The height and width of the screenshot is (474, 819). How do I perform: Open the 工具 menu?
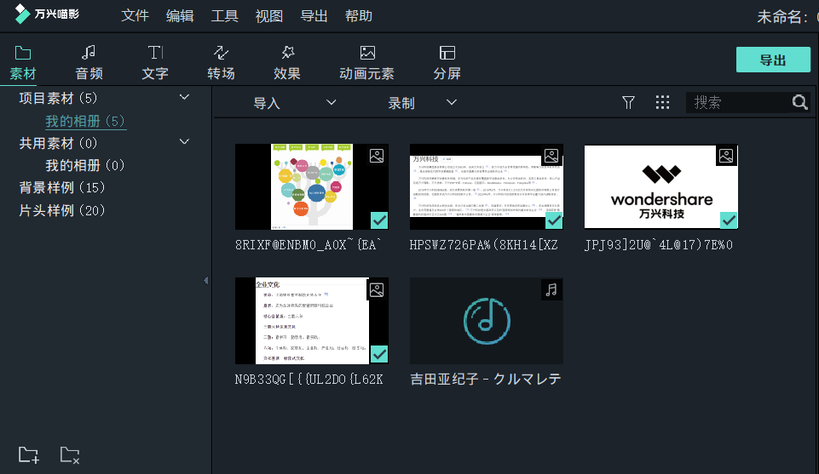click(x=225, y=15)
